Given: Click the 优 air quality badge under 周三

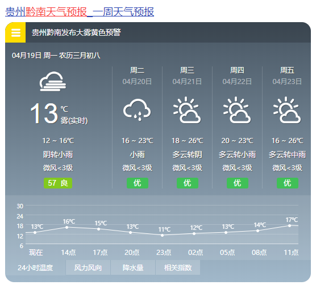Looking at the screenshot, I should pos(188,183).
